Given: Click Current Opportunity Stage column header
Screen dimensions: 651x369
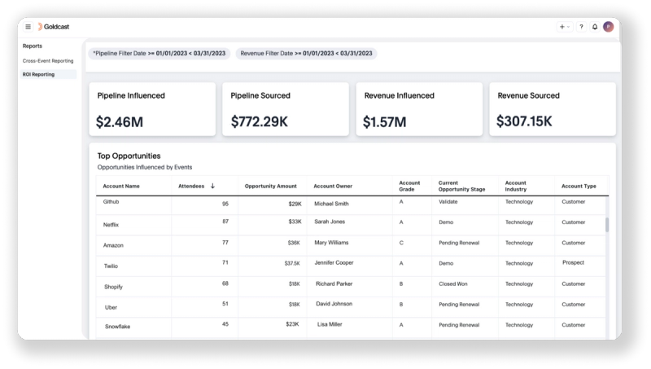Looking at the screenshot, I should tap(461, 187).
